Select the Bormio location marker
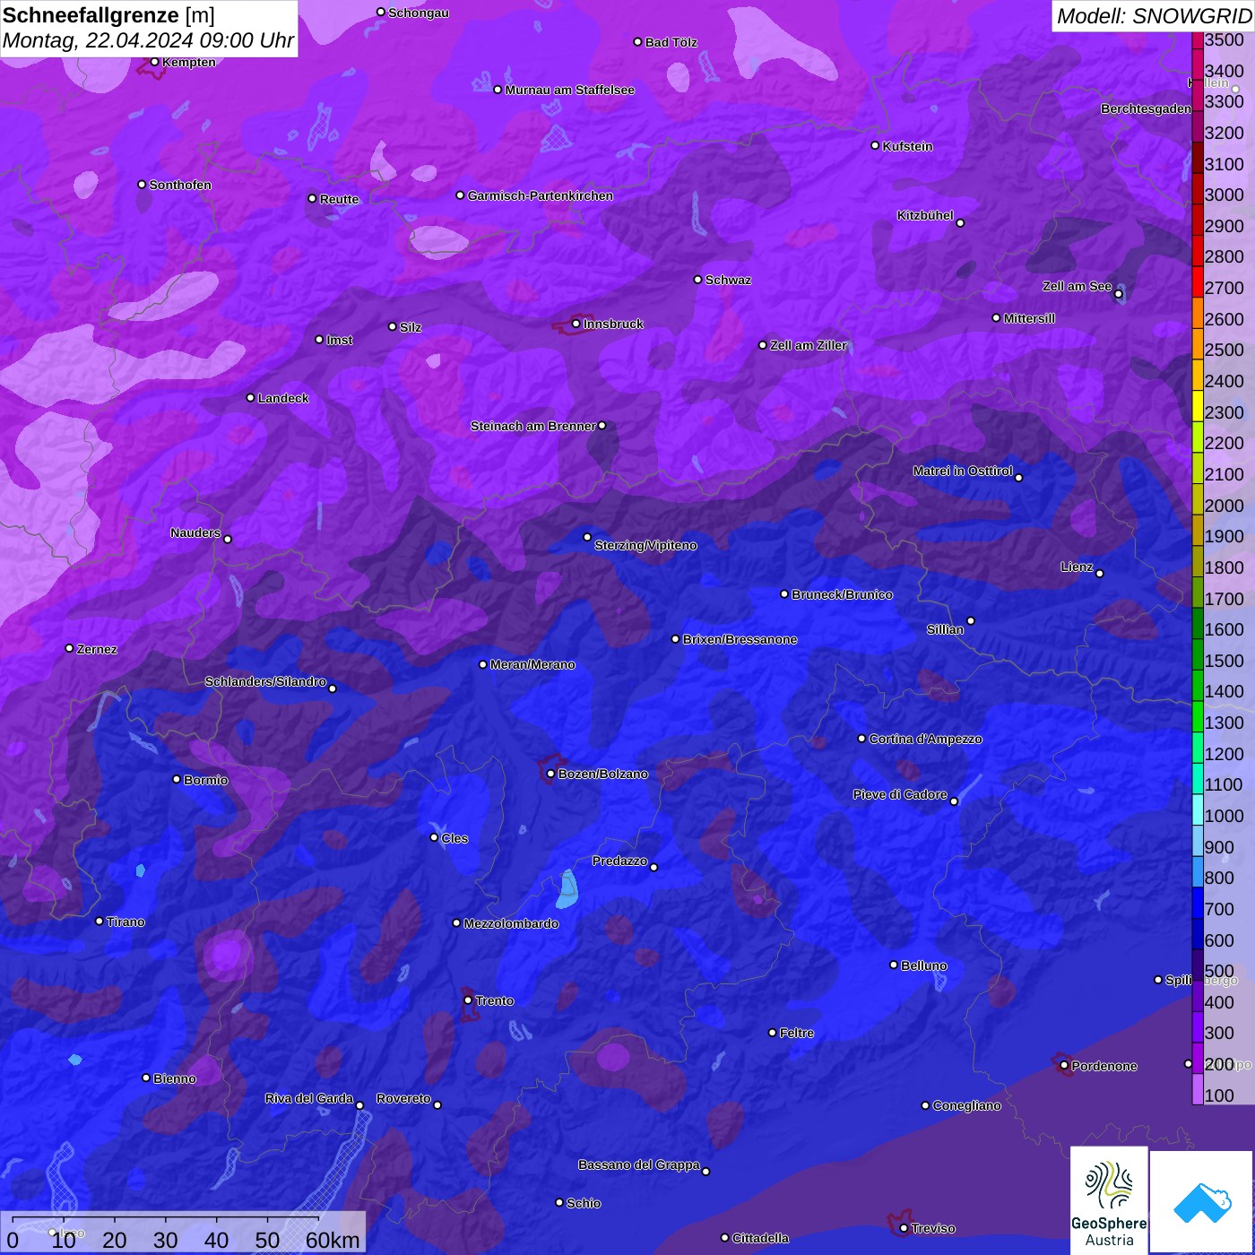Screen dimensions: 1255x1255 click(x=177, y=779)
